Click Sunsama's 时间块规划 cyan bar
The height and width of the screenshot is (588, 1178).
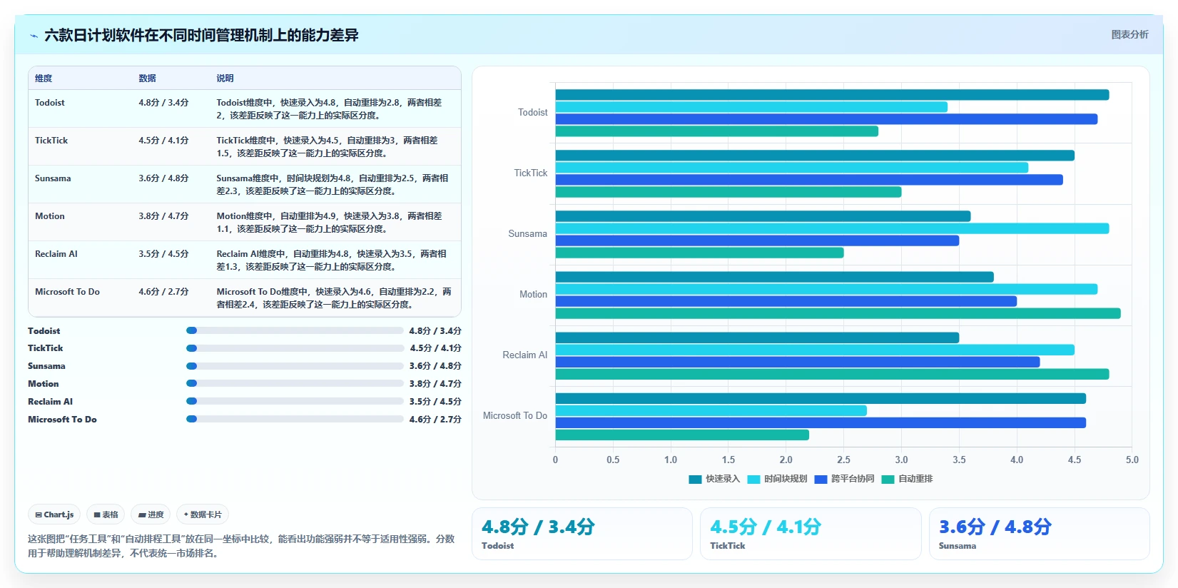point(832,228)
